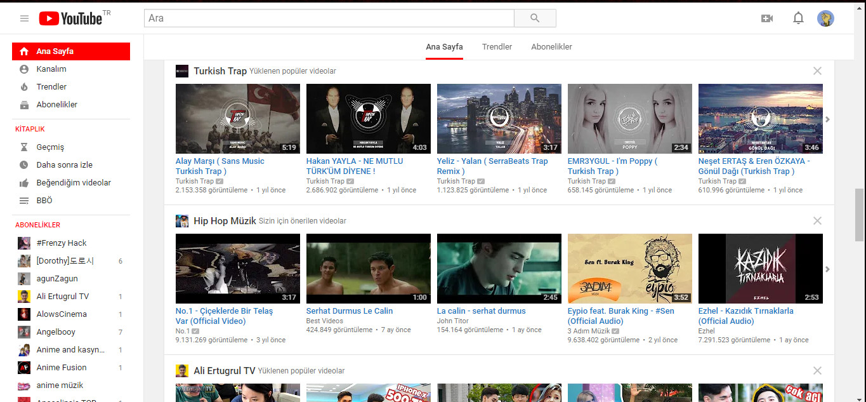Open the Turkish Trap section title

tap(220, 71)
